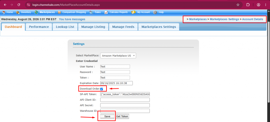The image size is (270, 122).
Task: Bookmark this page with the star icon
Action: point(238,5)
